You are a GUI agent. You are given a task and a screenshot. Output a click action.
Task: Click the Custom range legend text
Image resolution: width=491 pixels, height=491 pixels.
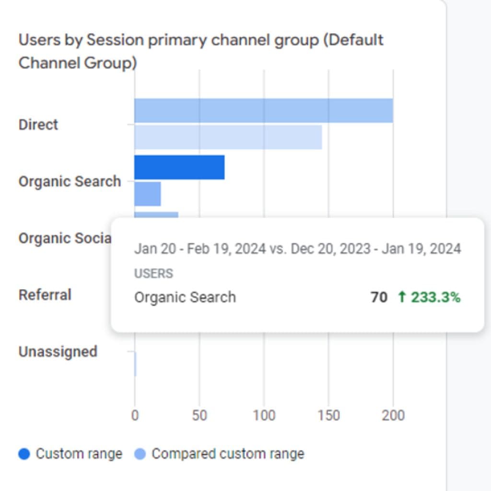(x=79, y=454)
